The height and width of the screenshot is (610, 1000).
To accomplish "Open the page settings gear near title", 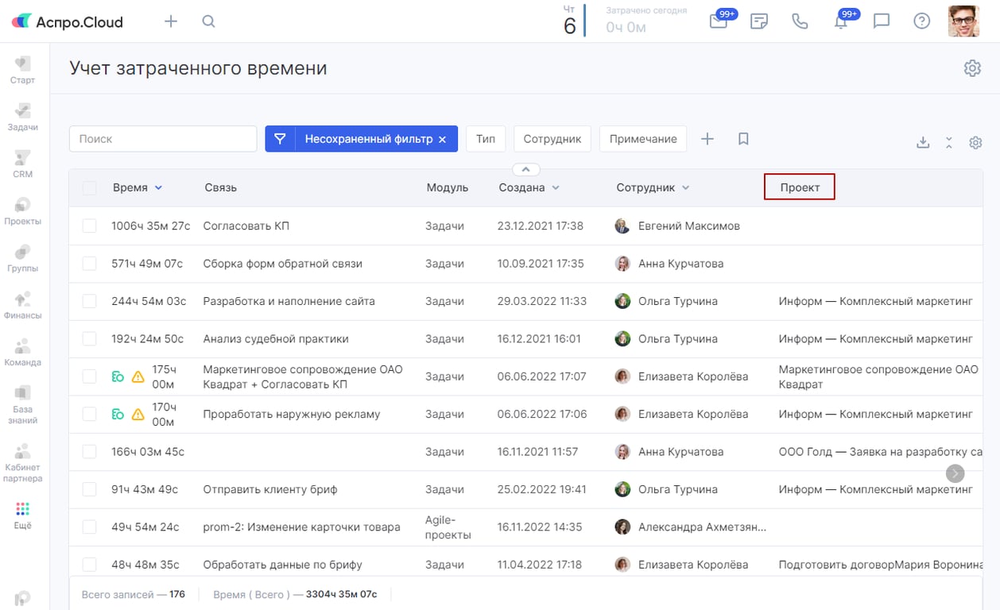I will [971, 68].
